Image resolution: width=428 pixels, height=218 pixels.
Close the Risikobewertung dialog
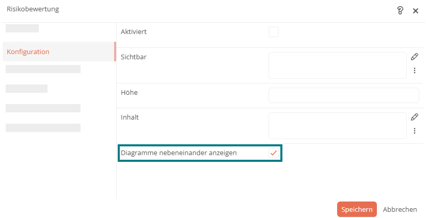pos(416,11)
